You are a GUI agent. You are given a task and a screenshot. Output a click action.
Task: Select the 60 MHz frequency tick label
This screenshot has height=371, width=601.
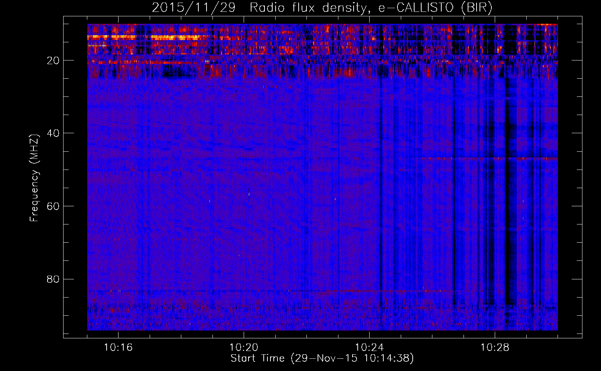(x=53, y=206)
